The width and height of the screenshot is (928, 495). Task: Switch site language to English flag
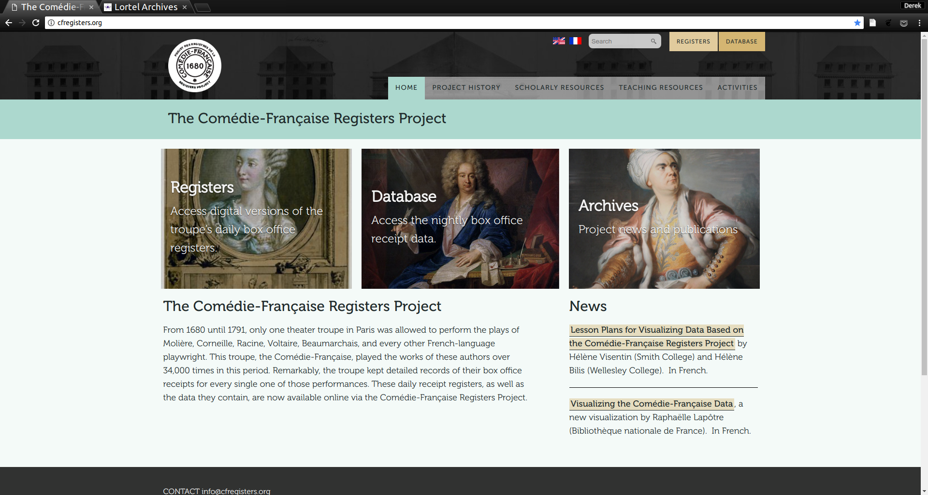[559, 41]
